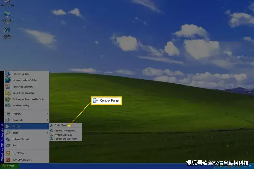
Task: Click the Log Off key icon
Action: click(x=8, y=153)
